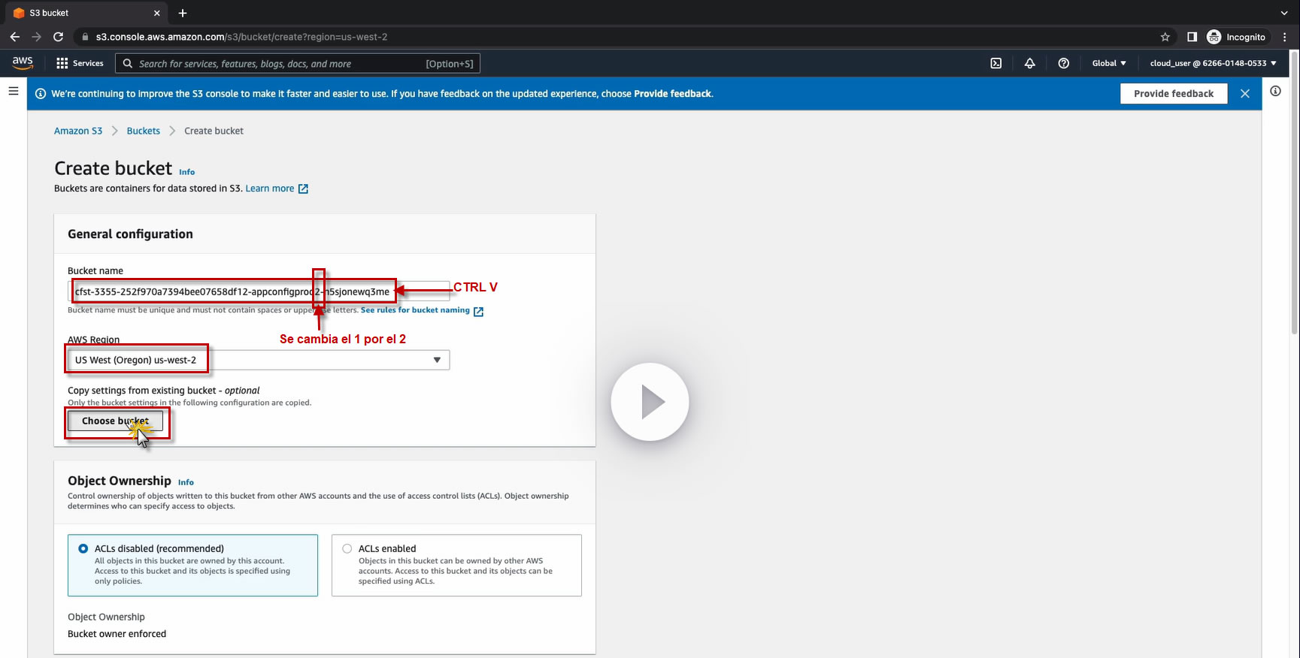Viewport: 1300px width, 658px height.
Task: Open See rules for bucket naming link
Action: point(415,310)
